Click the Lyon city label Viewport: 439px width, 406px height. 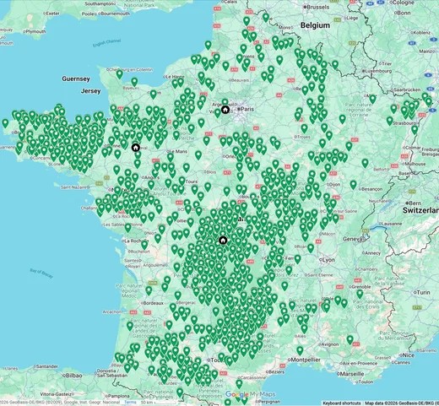pyautogui.click(x=328, y=260)
